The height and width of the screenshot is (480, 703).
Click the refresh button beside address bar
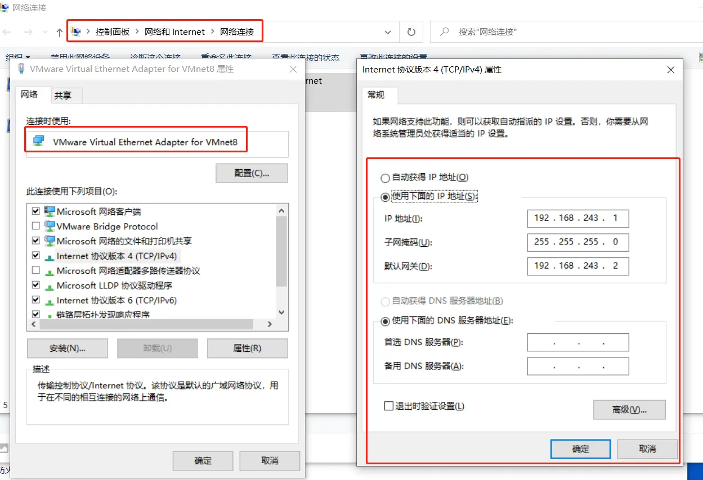[x=411, y=32]
